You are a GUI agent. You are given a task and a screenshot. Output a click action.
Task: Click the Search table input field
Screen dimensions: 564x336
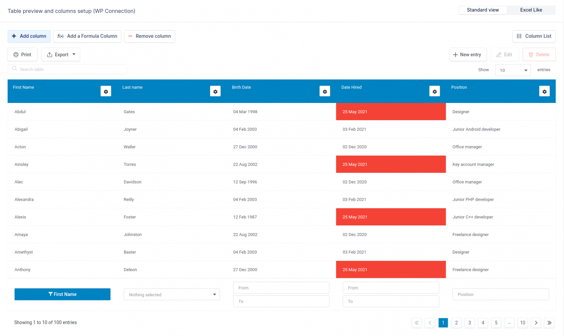pos(67,69)
